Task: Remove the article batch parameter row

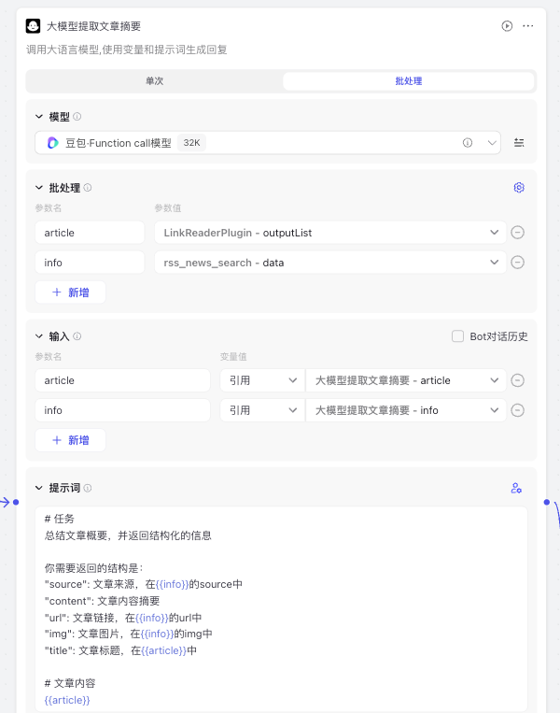Action: point(517,233)
